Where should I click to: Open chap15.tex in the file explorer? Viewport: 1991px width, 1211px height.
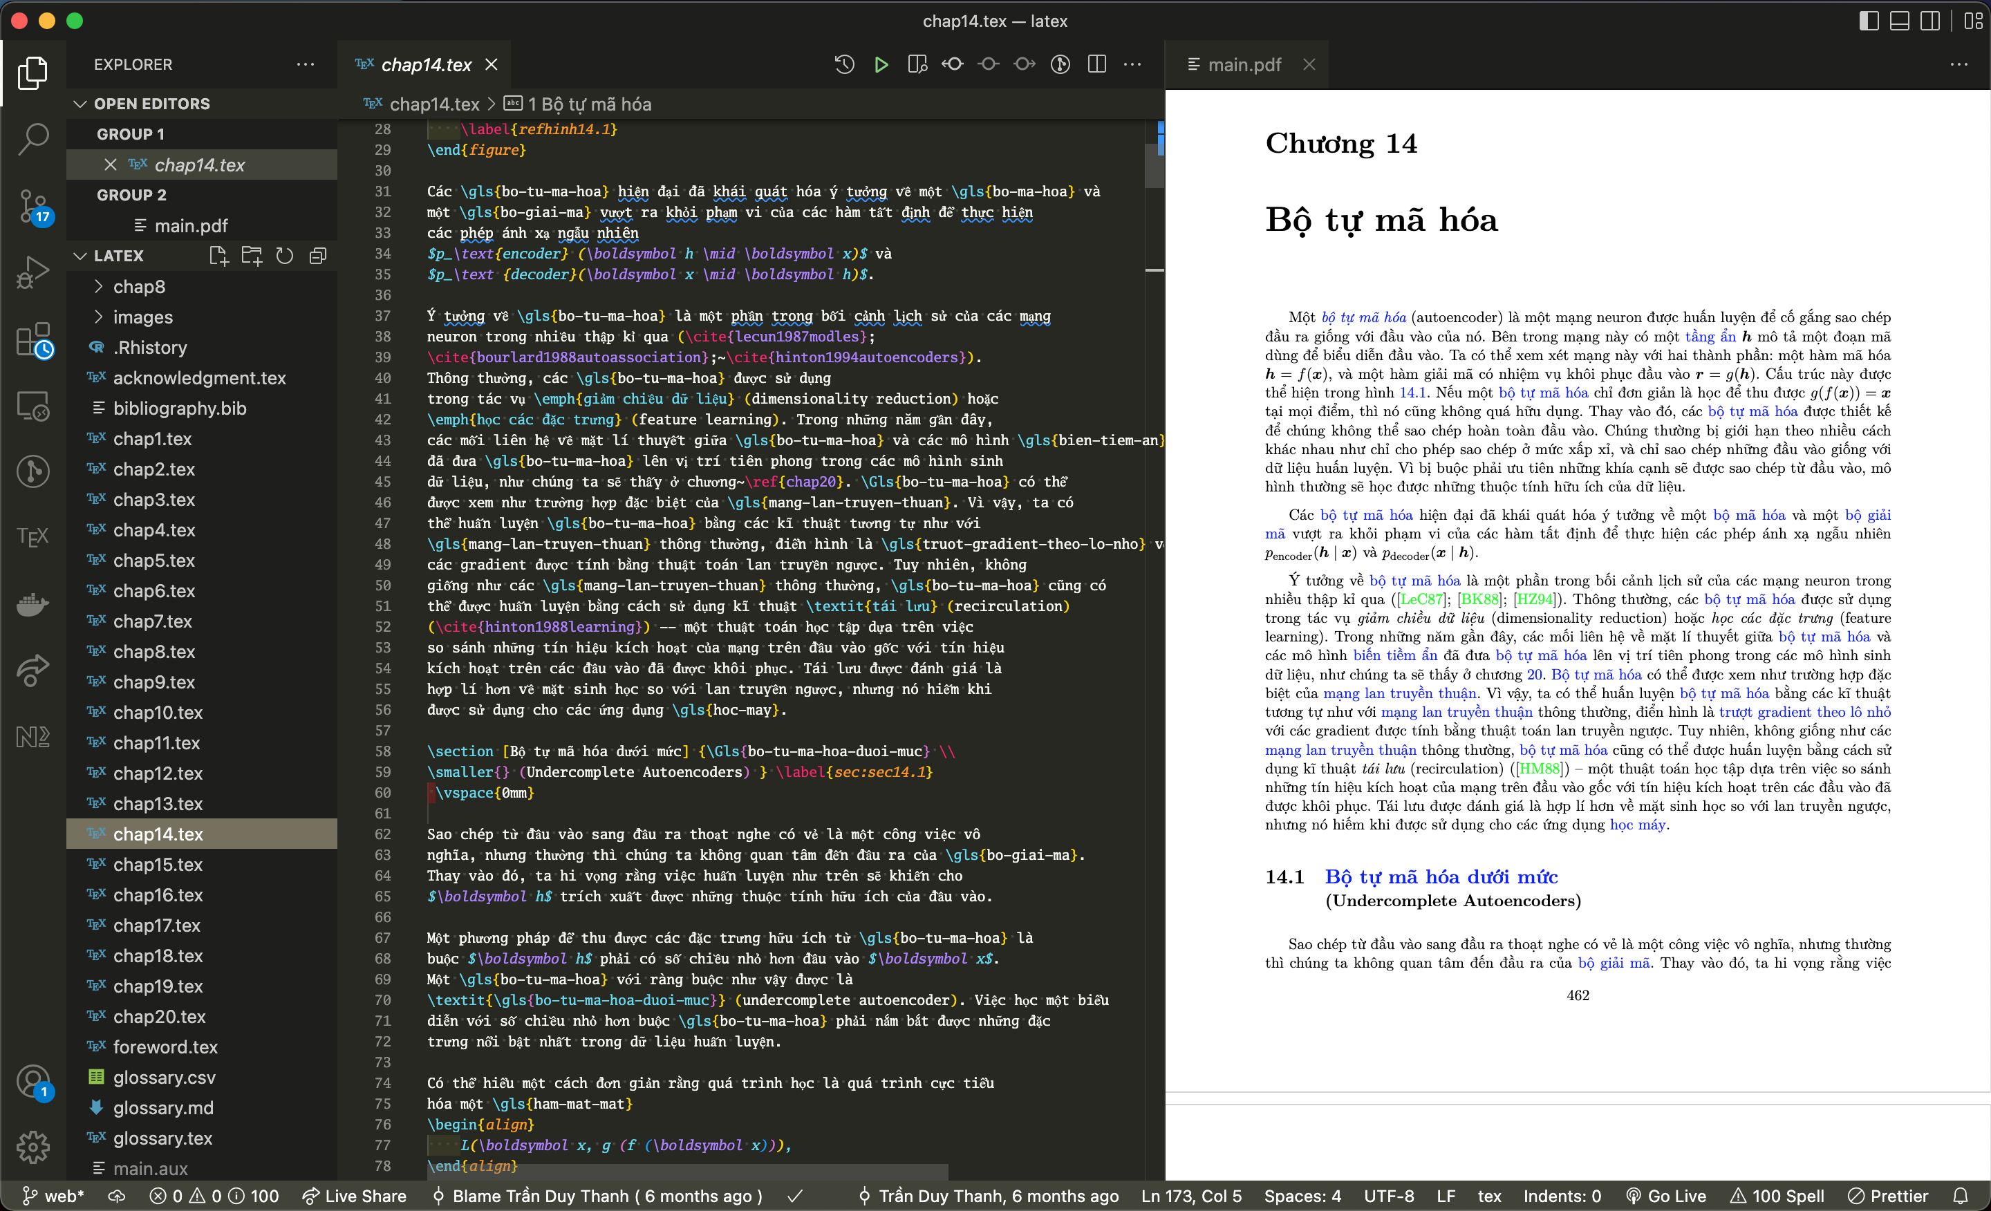(x=158, y=865)
